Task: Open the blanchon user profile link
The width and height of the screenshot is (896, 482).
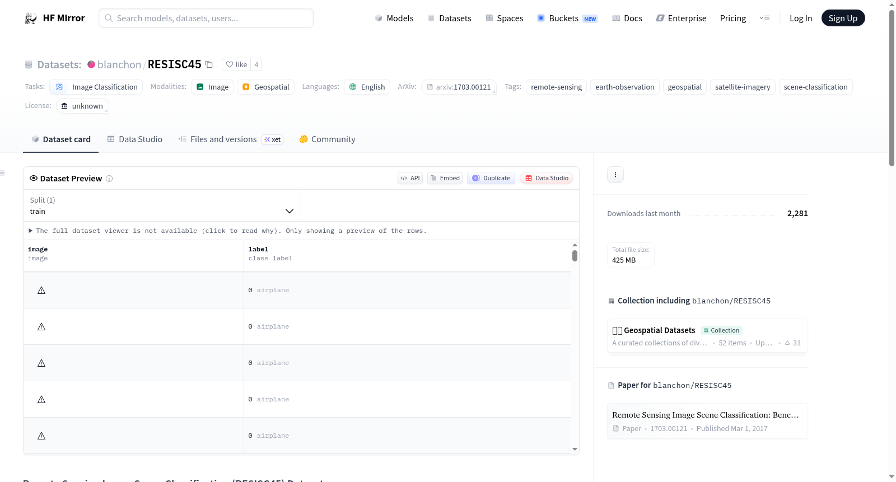Action: click(119, 64)
